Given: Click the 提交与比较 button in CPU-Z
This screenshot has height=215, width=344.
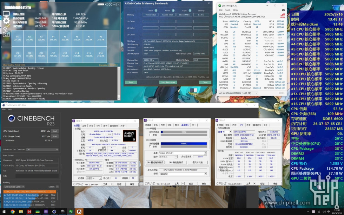Looking at the screenshot, I should (x=197, y=162).
